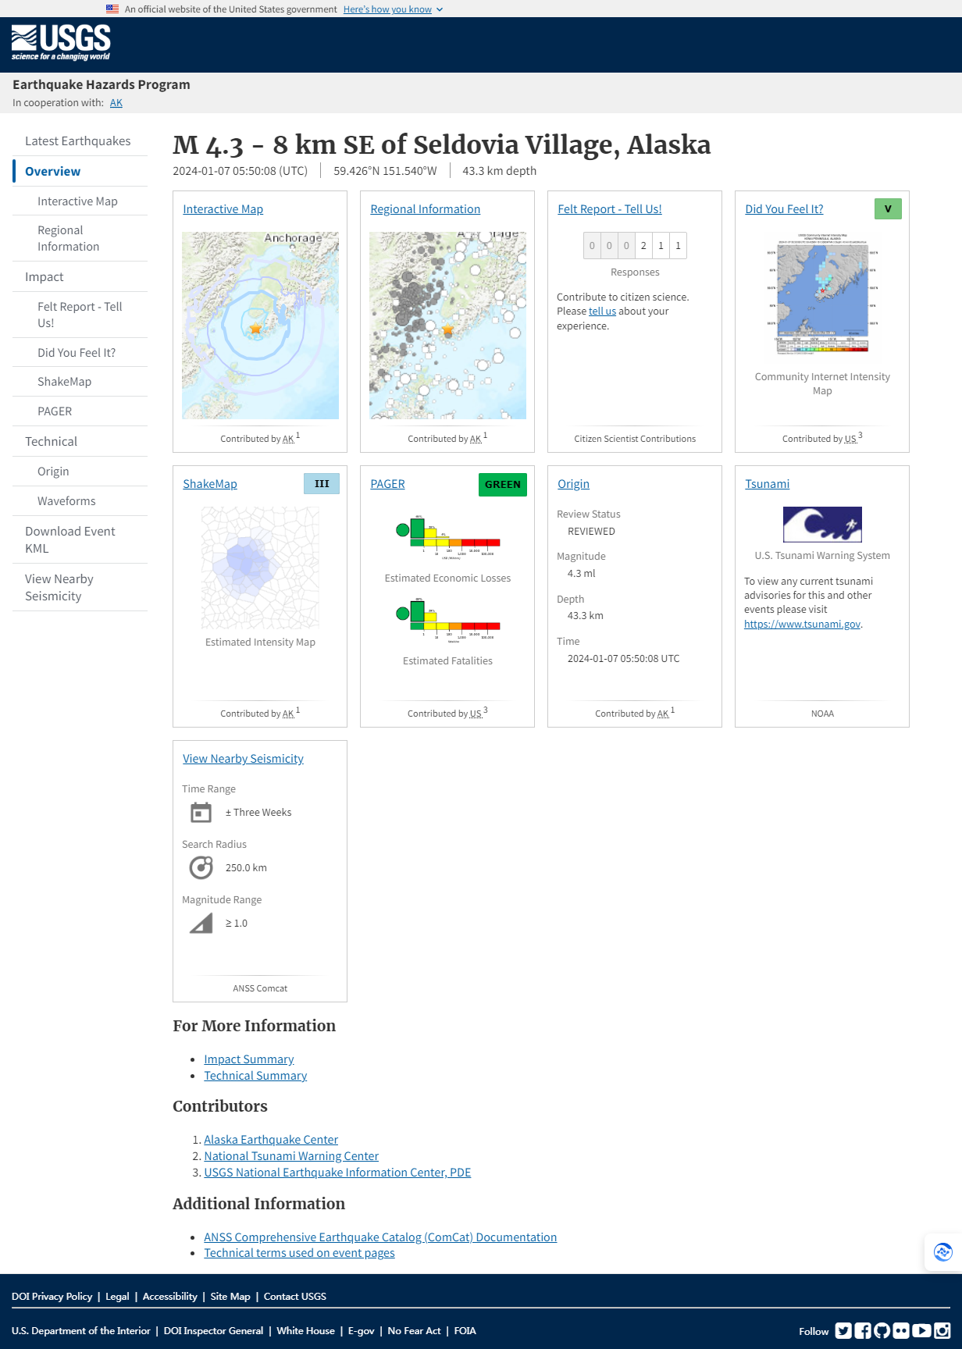
Task: Click the green V intensity badge
Action: tap(888, 209)
